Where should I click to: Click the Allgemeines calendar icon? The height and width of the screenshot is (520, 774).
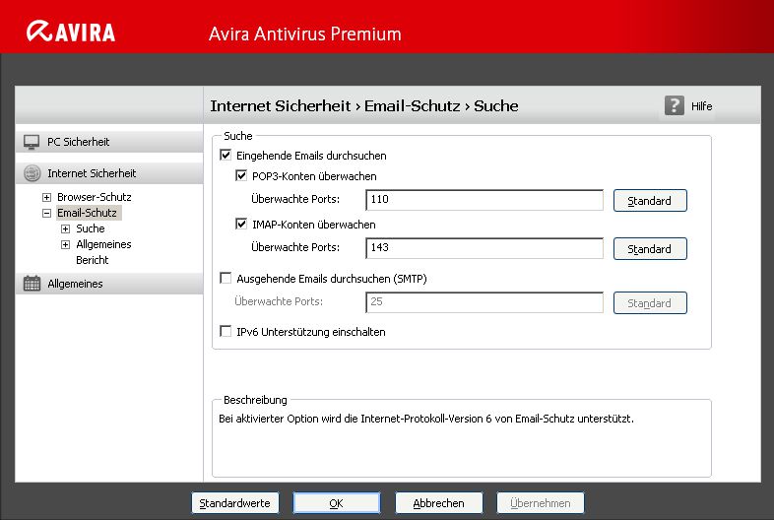pos(32,284)
